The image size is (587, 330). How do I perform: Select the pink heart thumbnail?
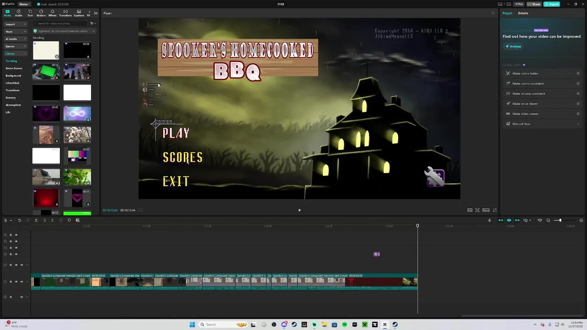coord(77,198)
